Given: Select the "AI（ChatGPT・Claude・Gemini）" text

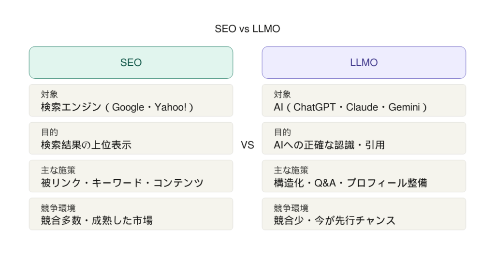Looking at the screenshot, I should (350, 107).
